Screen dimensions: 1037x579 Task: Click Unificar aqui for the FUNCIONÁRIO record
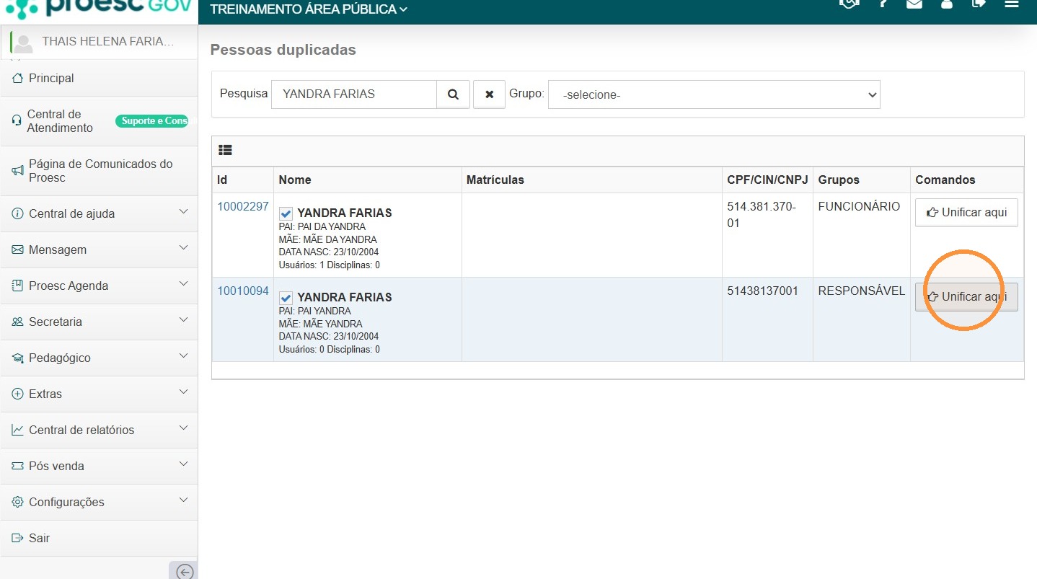[966, 213]
